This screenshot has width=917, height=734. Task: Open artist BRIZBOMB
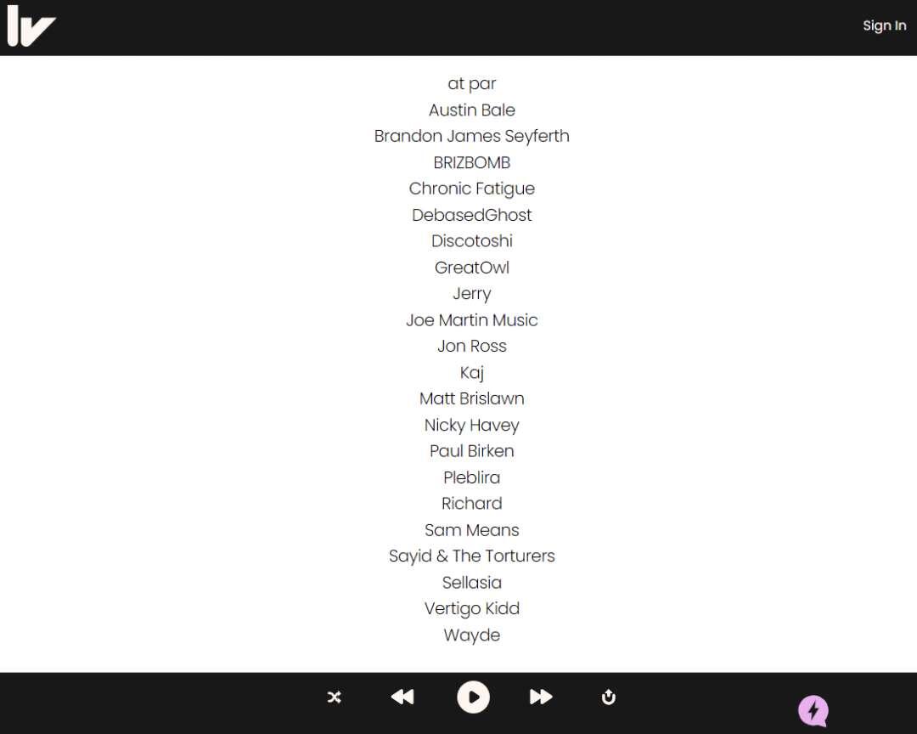(472, 163)
